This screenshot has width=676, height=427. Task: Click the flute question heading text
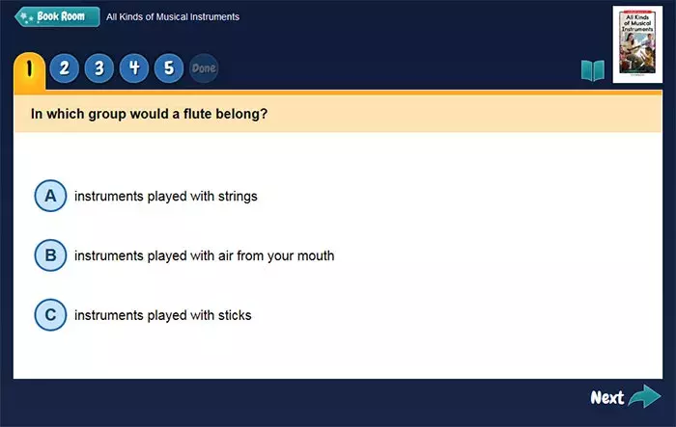click(149, 114)
